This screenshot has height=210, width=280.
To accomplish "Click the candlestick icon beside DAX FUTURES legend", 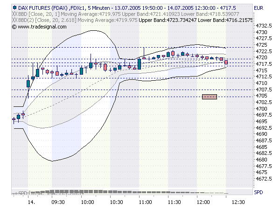I will pyautogui.click(x=14, y=8).
